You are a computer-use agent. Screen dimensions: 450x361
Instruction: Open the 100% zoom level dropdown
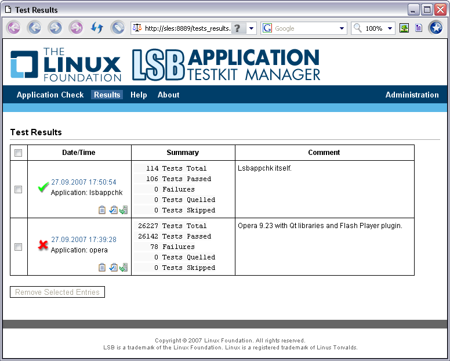pos(390,28)
